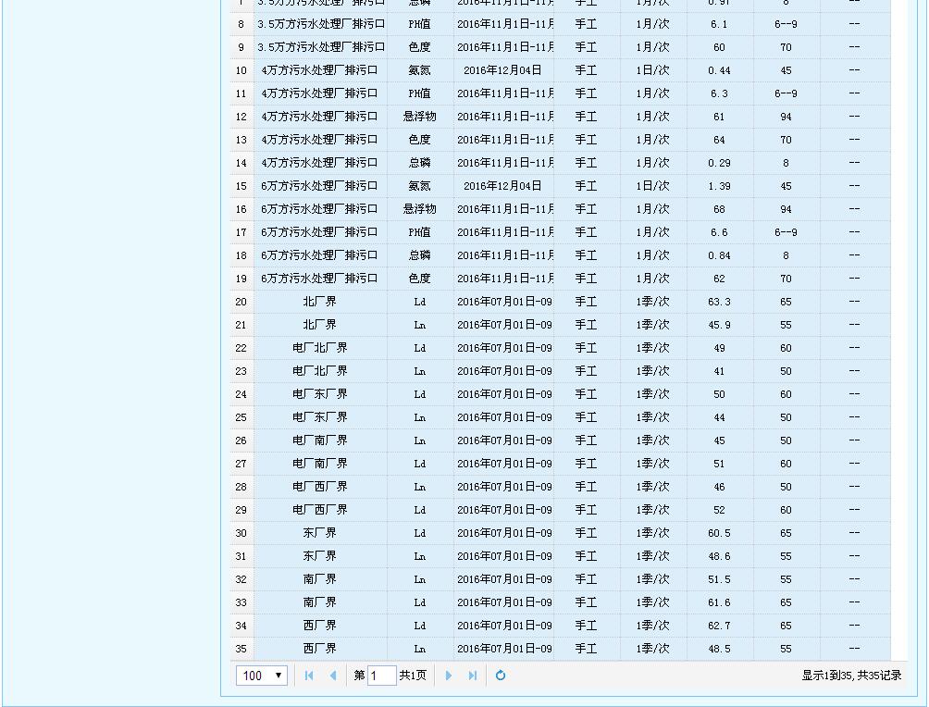Click the 氨氮 cell in row 10
Screen dimensions: 929x707
(x=418, y=70)
